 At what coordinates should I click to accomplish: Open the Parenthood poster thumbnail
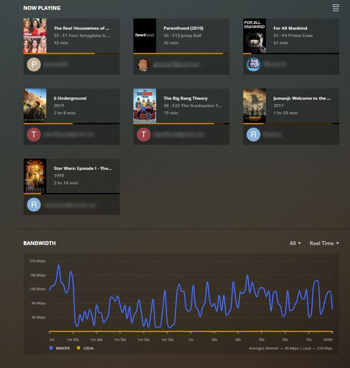pos(145,36)
